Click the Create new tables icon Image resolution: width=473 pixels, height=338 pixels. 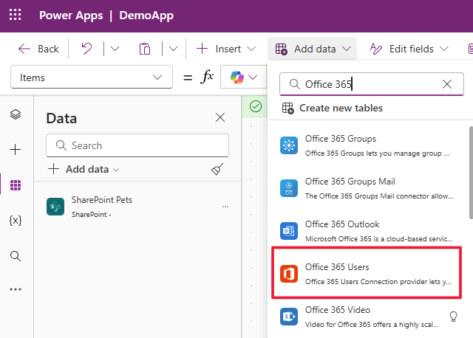287,108
